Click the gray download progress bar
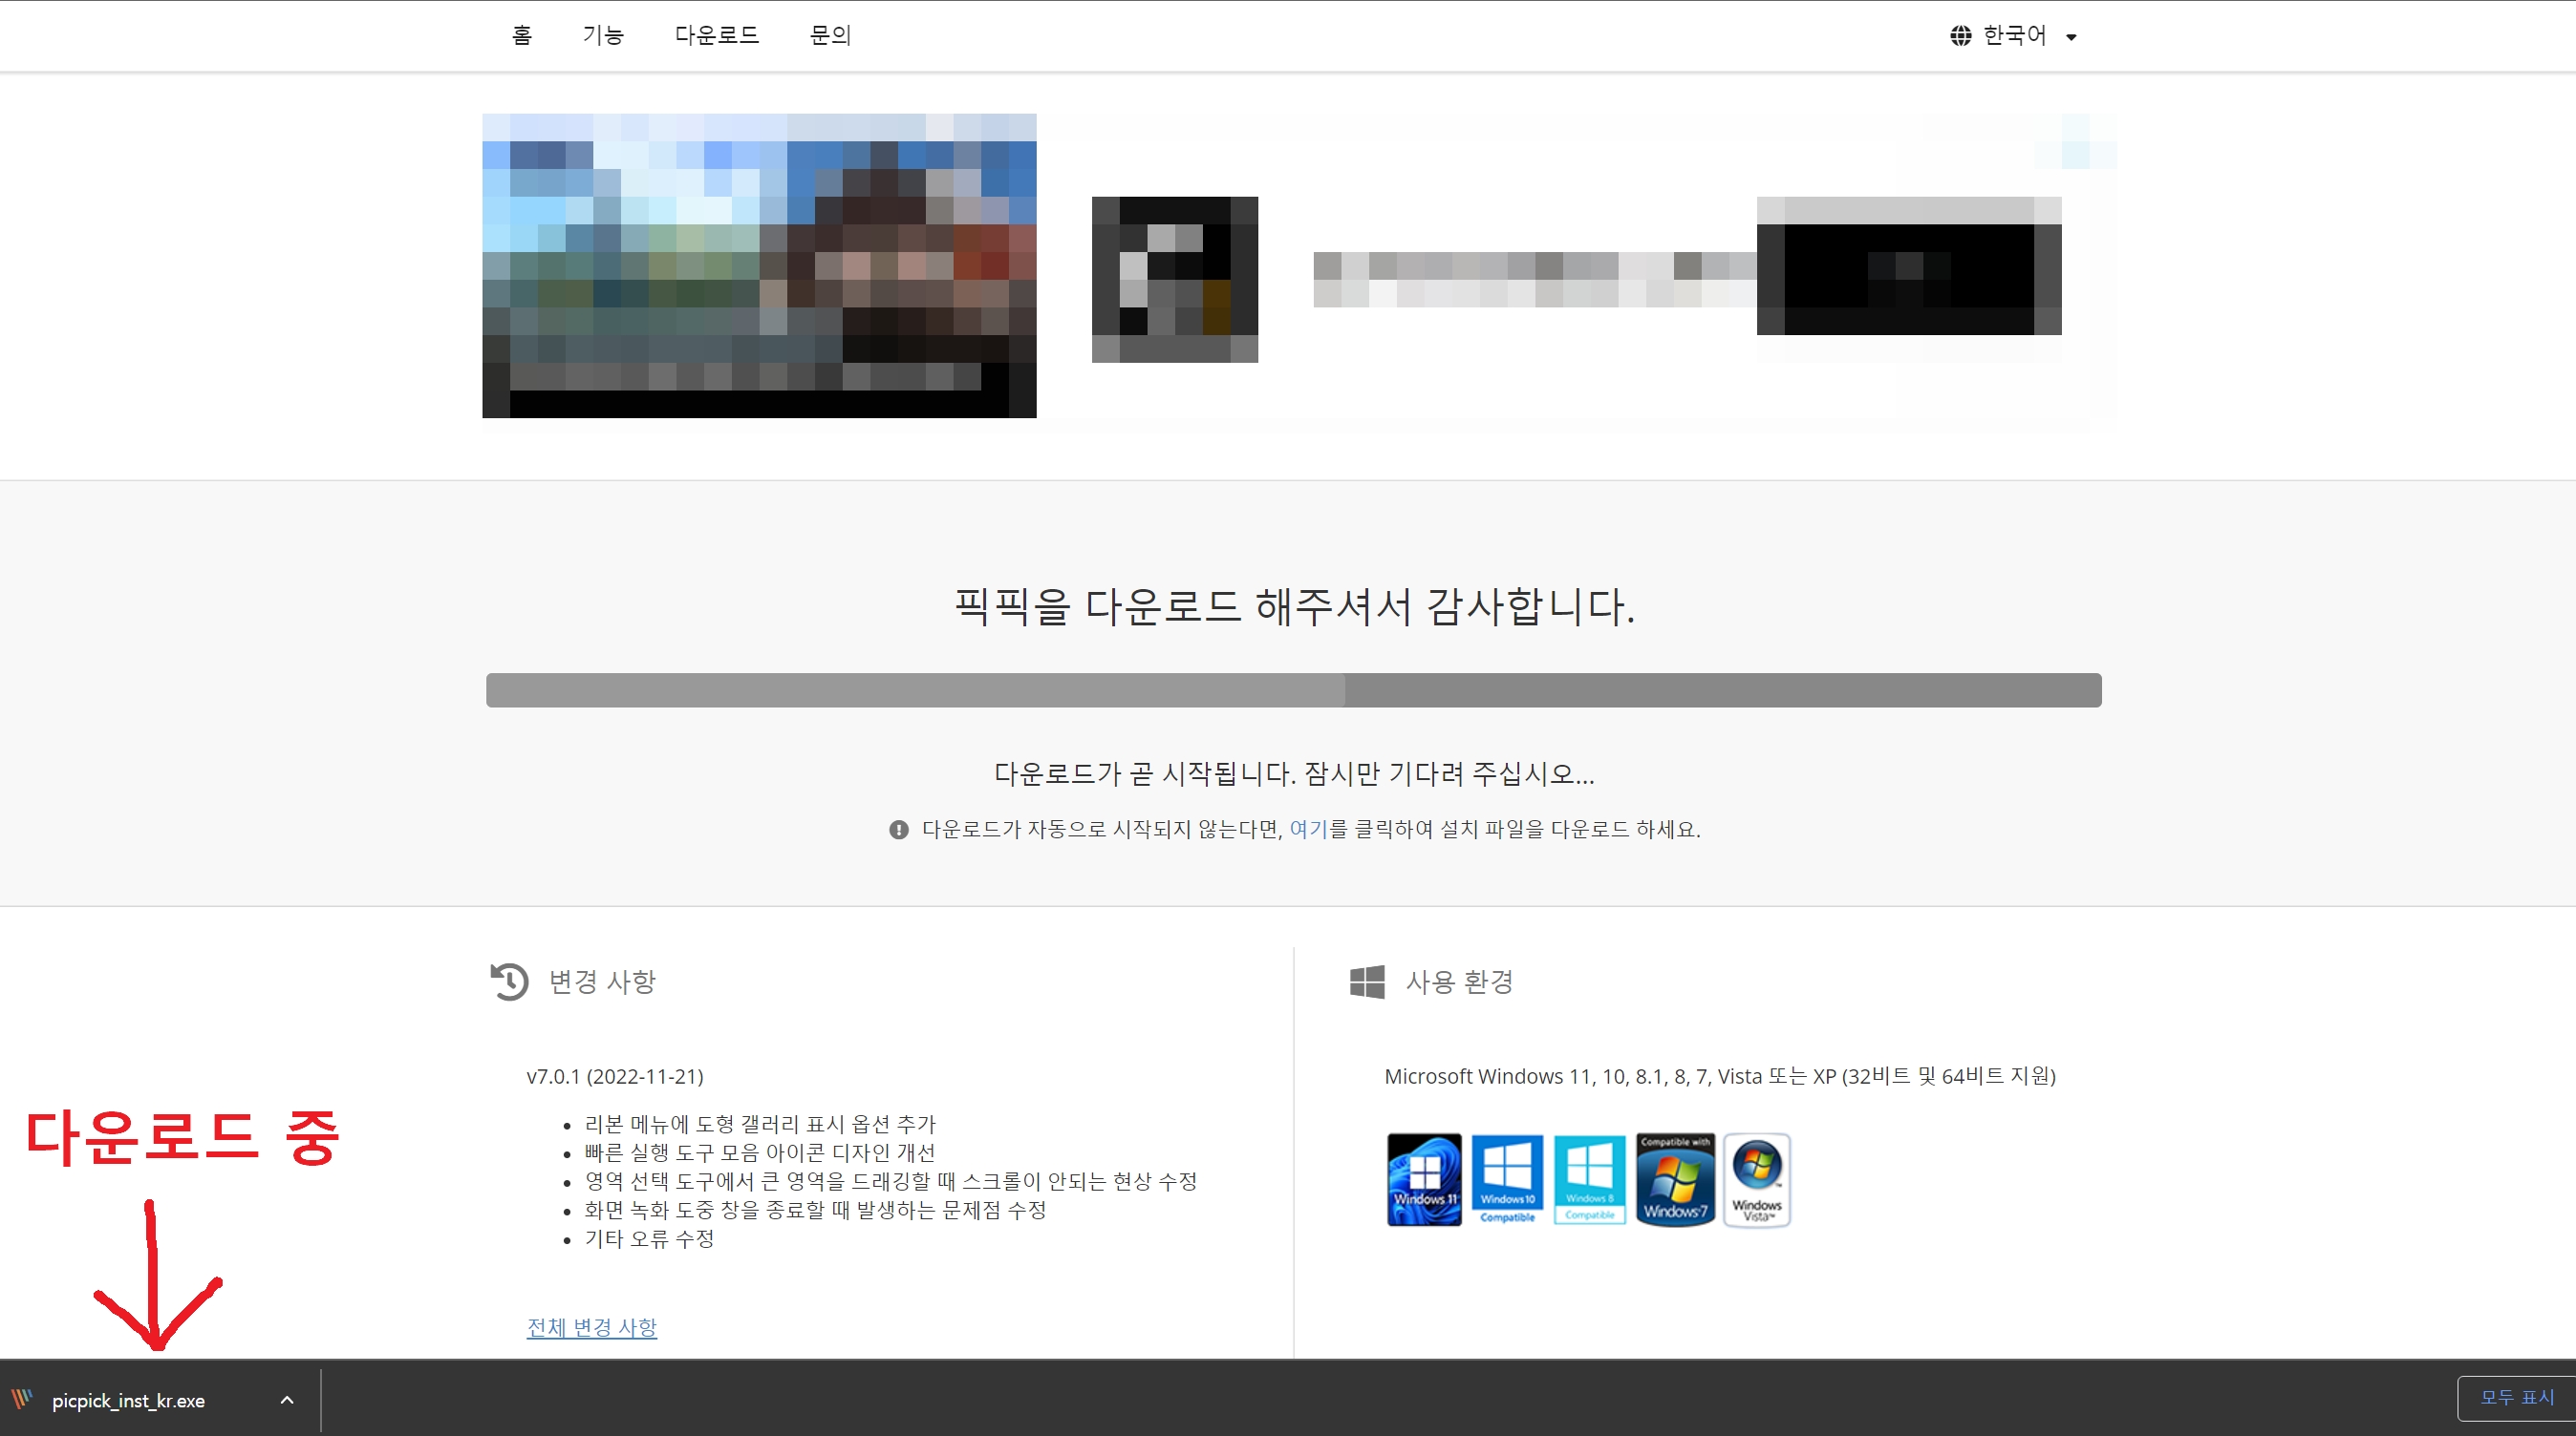The width and height of the screenshot is (2576, 1436). coord(1293,690)
